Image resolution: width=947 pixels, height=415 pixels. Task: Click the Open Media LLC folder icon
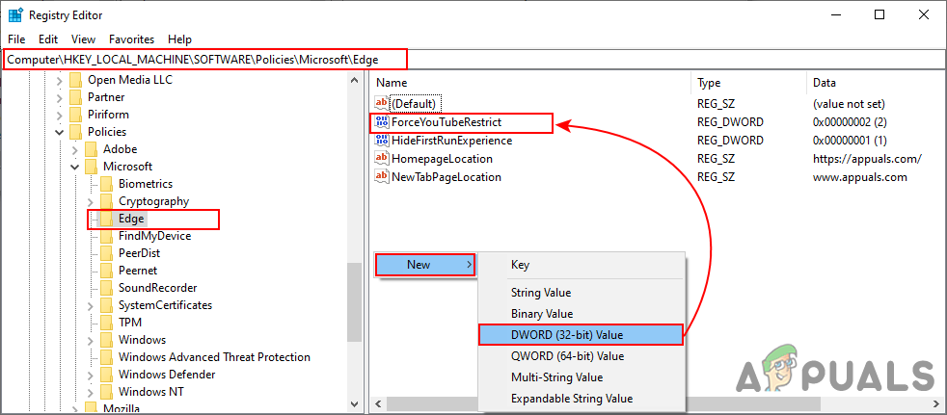pos(75,80)
